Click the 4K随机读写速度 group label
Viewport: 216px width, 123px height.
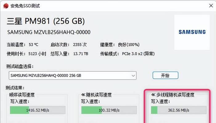click(x=96, y=95)
